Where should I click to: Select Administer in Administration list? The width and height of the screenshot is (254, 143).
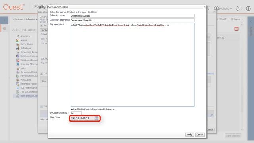25,36
